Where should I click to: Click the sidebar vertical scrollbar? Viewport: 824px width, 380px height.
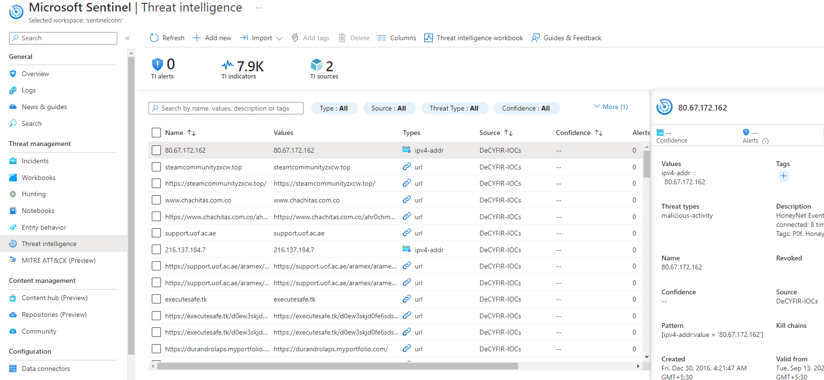[x=131, y=206]
